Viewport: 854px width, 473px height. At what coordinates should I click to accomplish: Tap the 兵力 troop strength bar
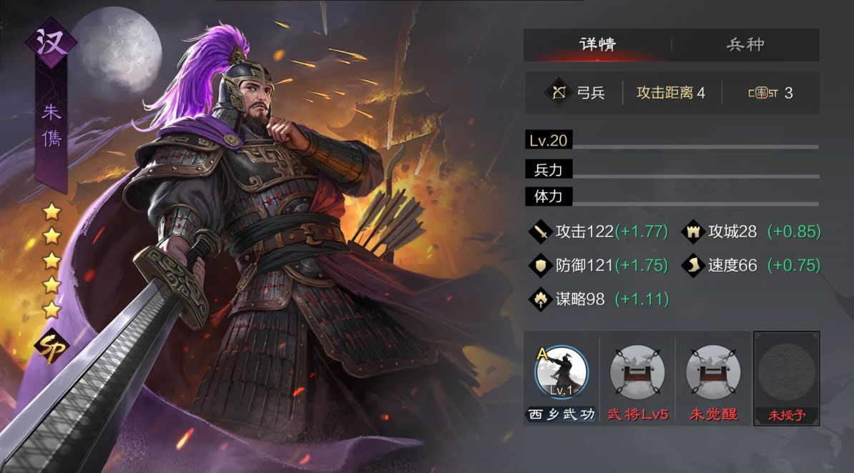[x=672, y=170]
